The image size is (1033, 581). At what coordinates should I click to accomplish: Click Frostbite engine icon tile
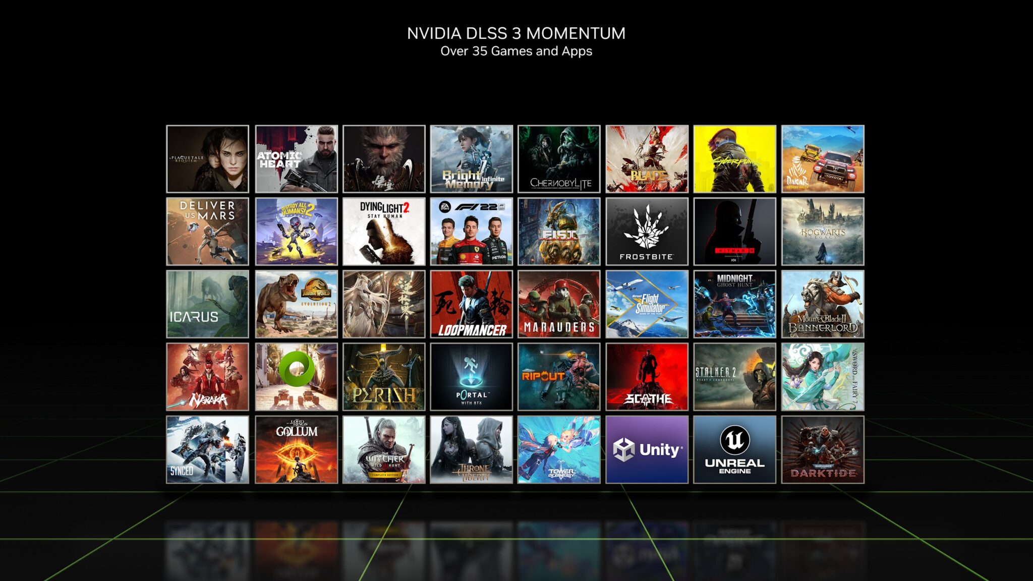pos(647,231)
